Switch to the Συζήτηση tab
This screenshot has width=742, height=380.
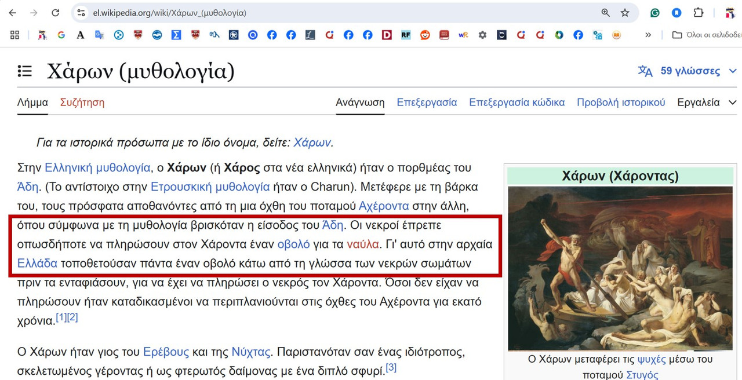[x=82, y=103]
